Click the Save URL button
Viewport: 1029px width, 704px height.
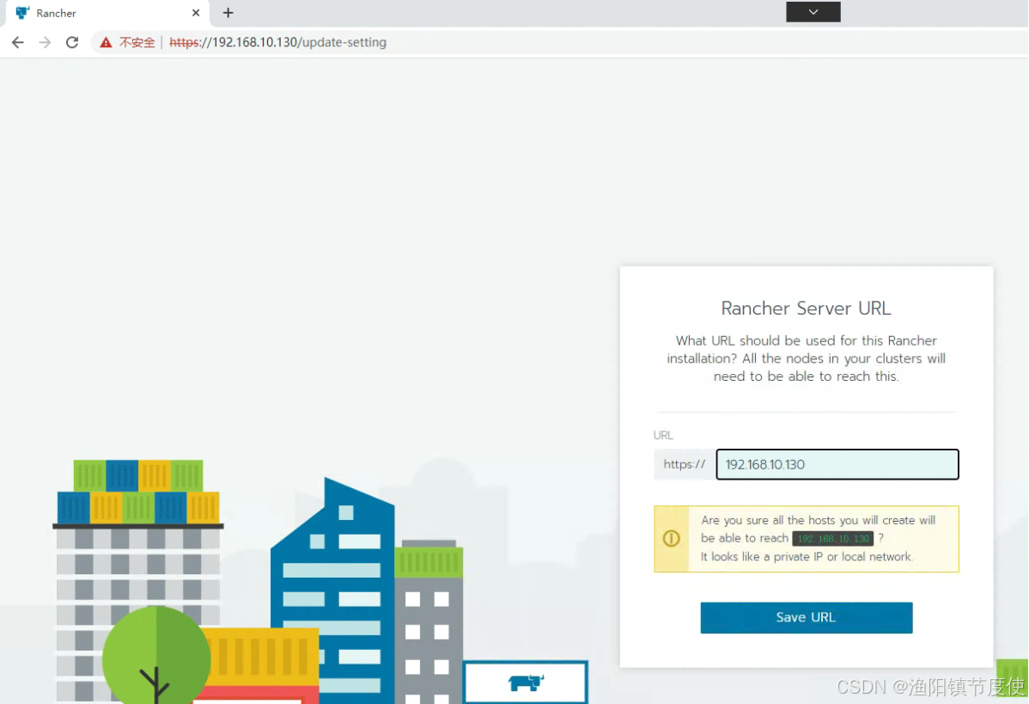tap(806, 617)
